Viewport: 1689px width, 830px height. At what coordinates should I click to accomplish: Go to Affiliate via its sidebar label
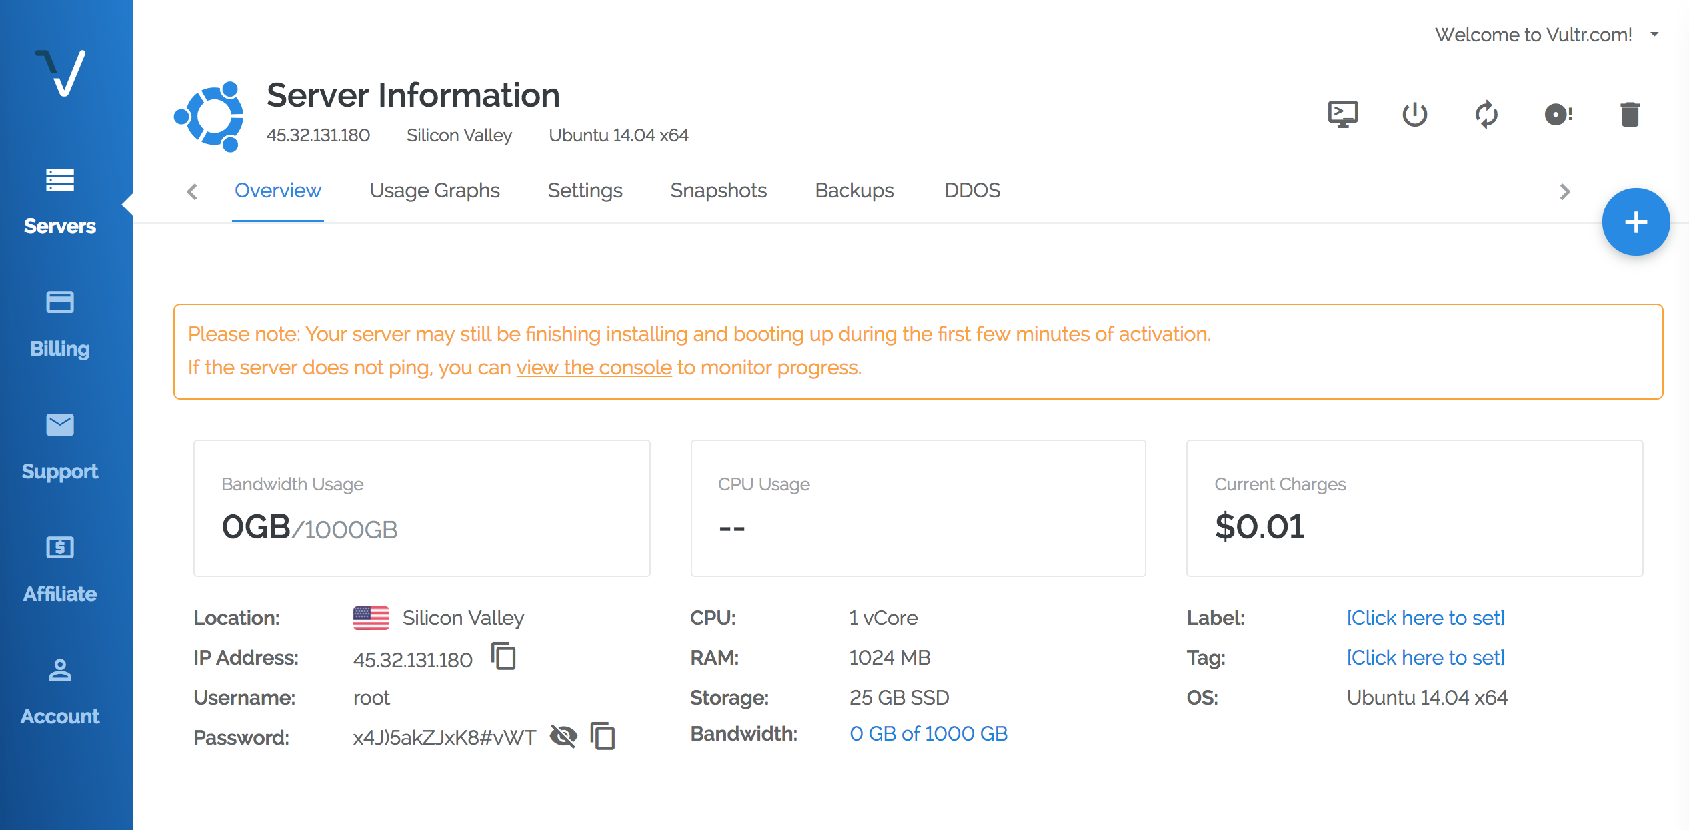60,594
